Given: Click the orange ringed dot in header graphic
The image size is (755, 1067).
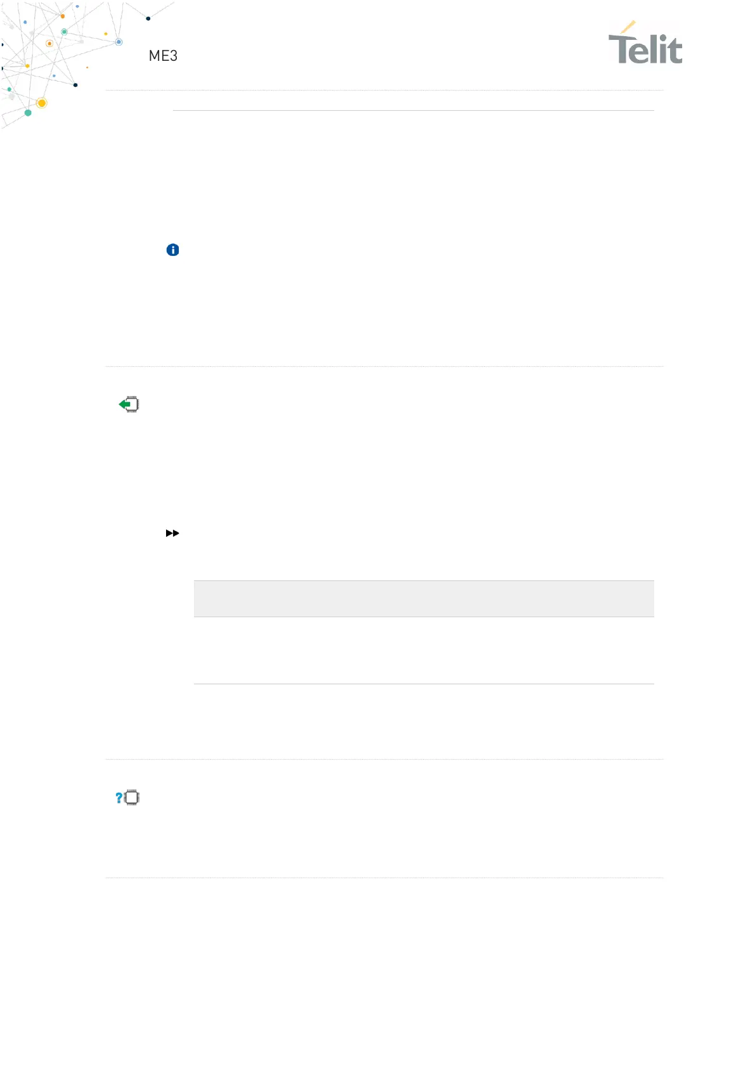Looking at the screenshot, I should point(49,44).
